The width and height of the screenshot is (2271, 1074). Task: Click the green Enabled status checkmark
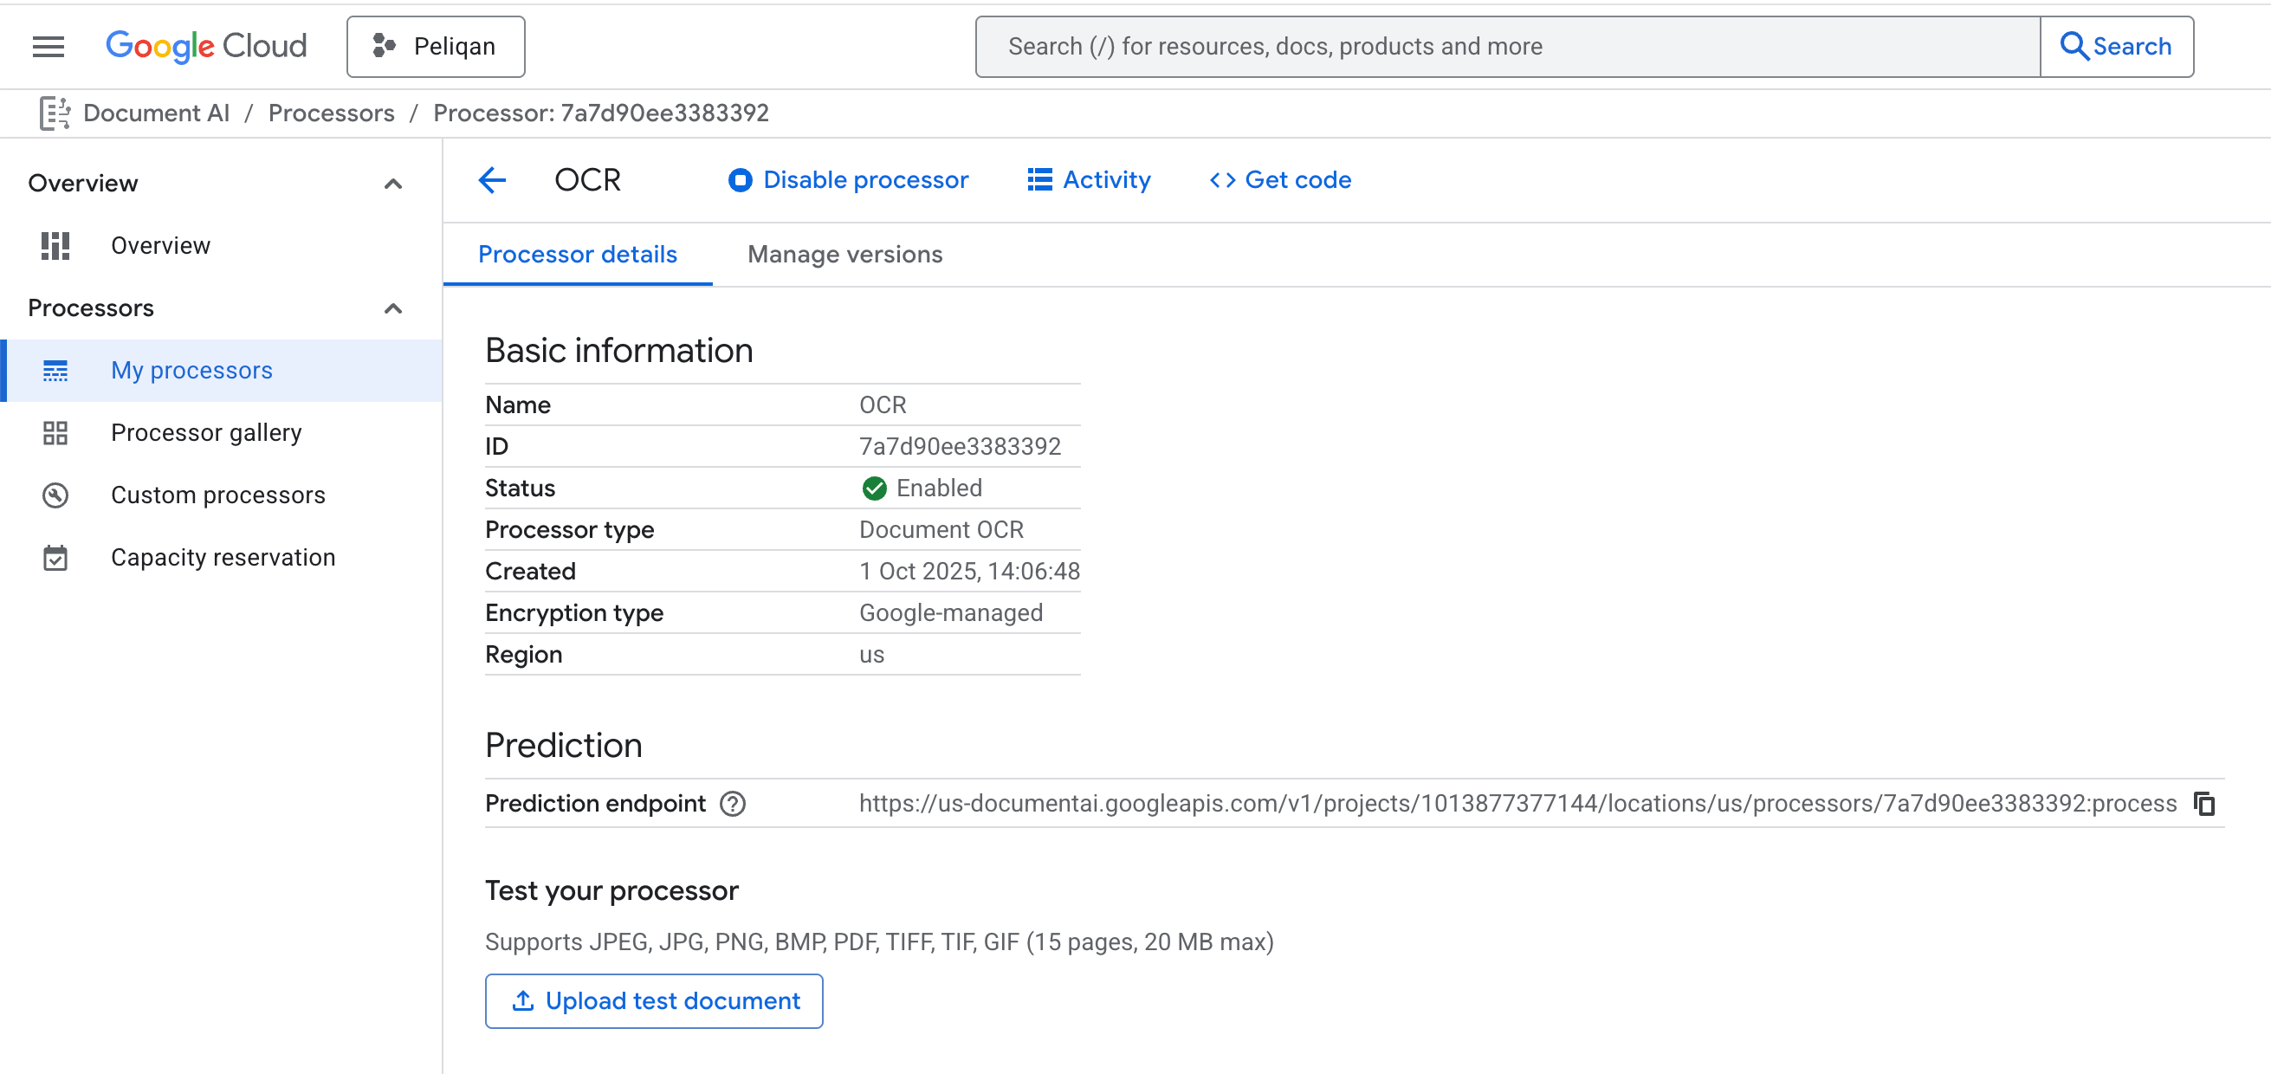point(874,488)
